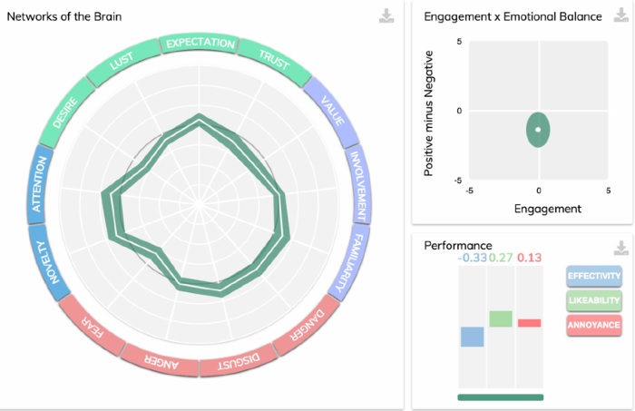This screenshot has height=411, width=635.
Task: Click the Familiarity segment
Action: click(346, 263)
